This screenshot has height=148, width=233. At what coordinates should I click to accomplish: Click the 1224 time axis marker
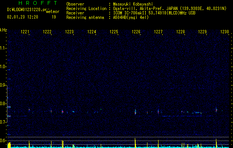[x=92, y=32]
